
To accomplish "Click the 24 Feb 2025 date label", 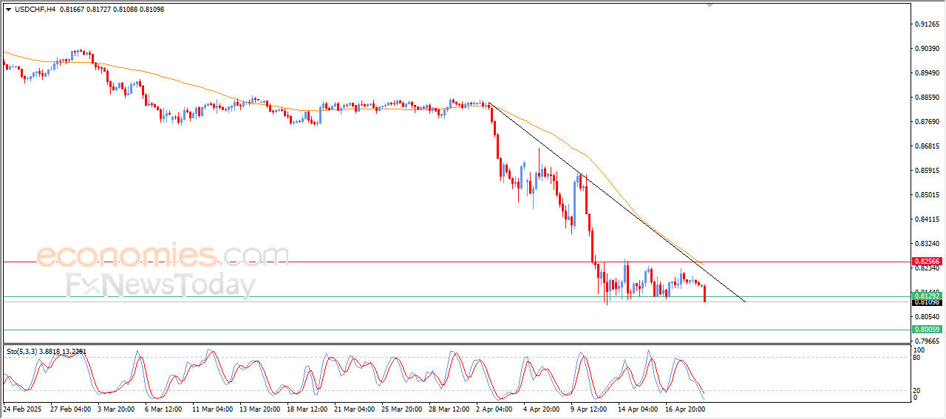I will [x=21, y=408].
